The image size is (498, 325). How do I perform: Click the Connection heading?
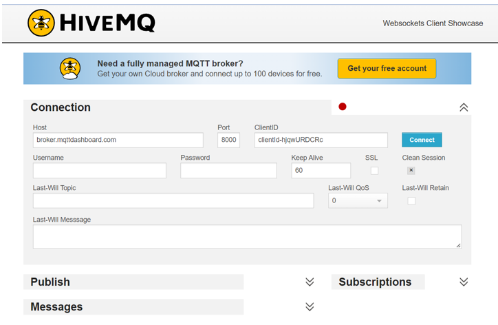[x=61, y=107]
